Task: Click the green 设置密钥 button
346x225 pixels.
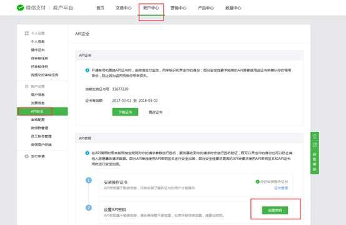Action: click(x=275, y=210)
